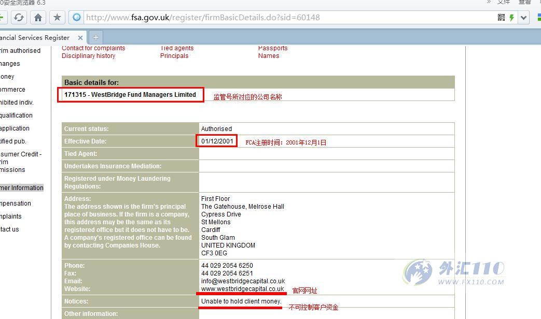Bookmark page with the star icon

click(57, 17)
